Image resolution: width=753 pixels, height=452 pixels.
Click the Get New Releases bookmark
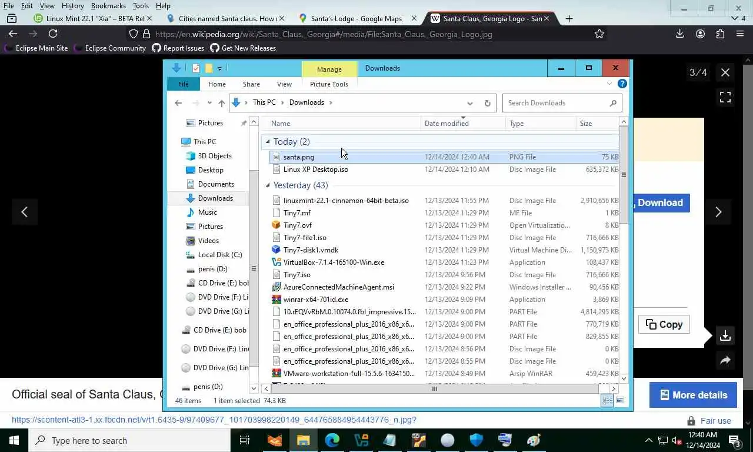[x=243, y=48]
